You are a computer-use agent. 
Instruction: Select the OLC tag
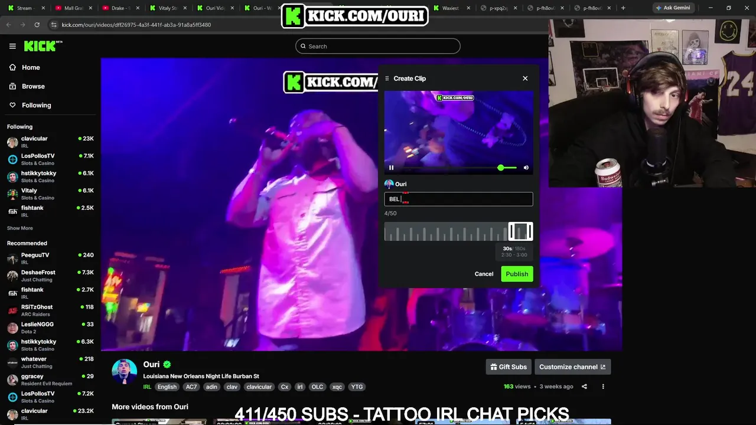(317, 387)
